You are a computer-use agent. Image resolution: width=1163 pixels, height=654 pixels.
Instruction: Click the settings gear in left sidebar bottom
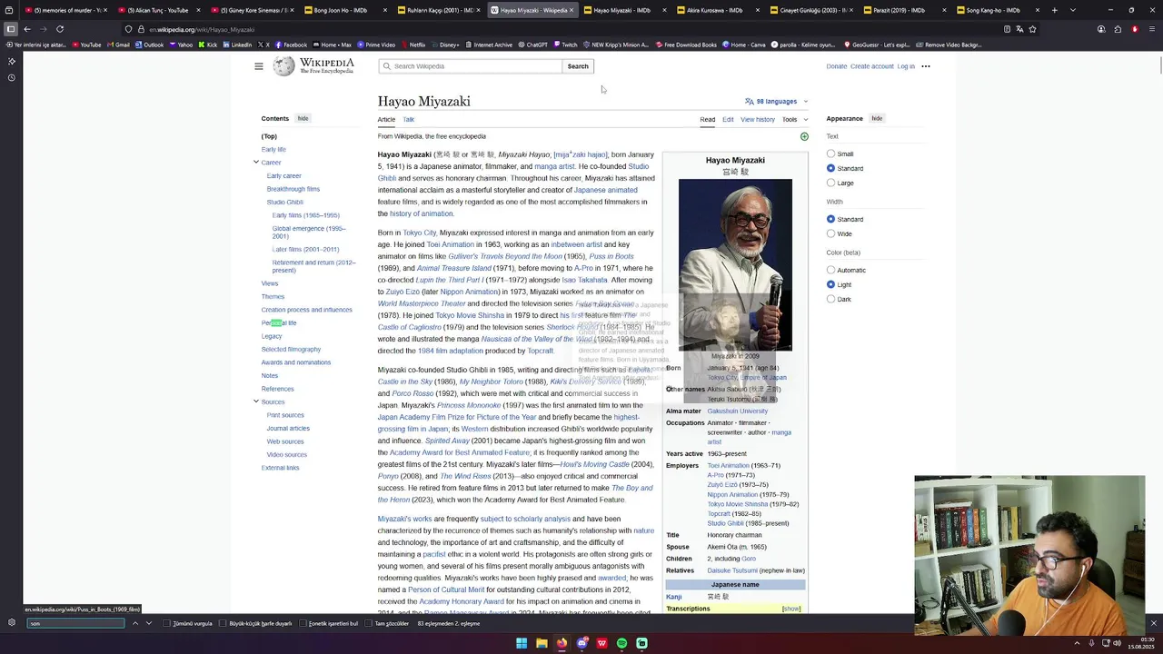[x=11, y=623]
